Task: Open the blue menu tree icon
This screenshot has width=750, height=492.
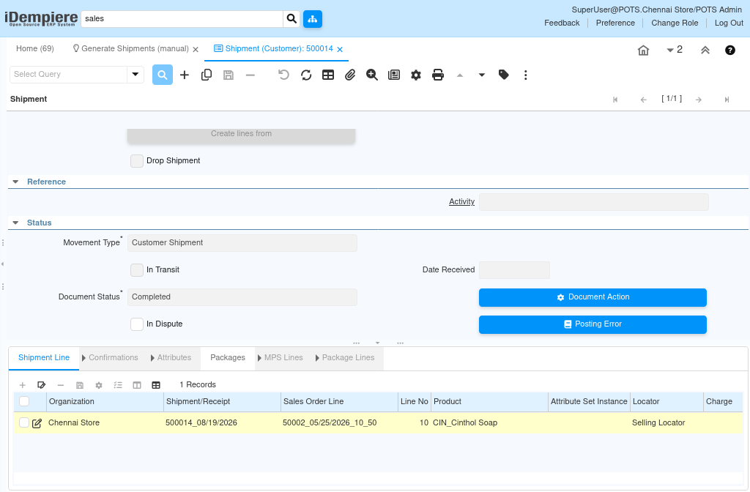Action: point(312,18)
